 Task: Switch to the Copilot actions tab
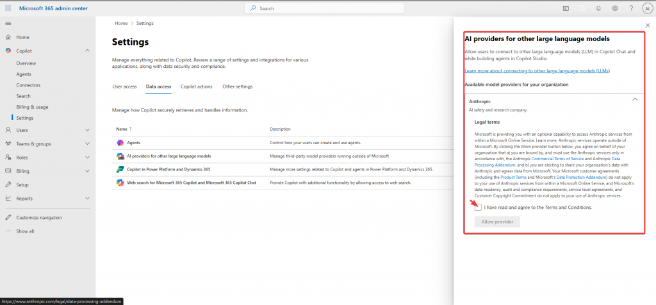(197, 87)
